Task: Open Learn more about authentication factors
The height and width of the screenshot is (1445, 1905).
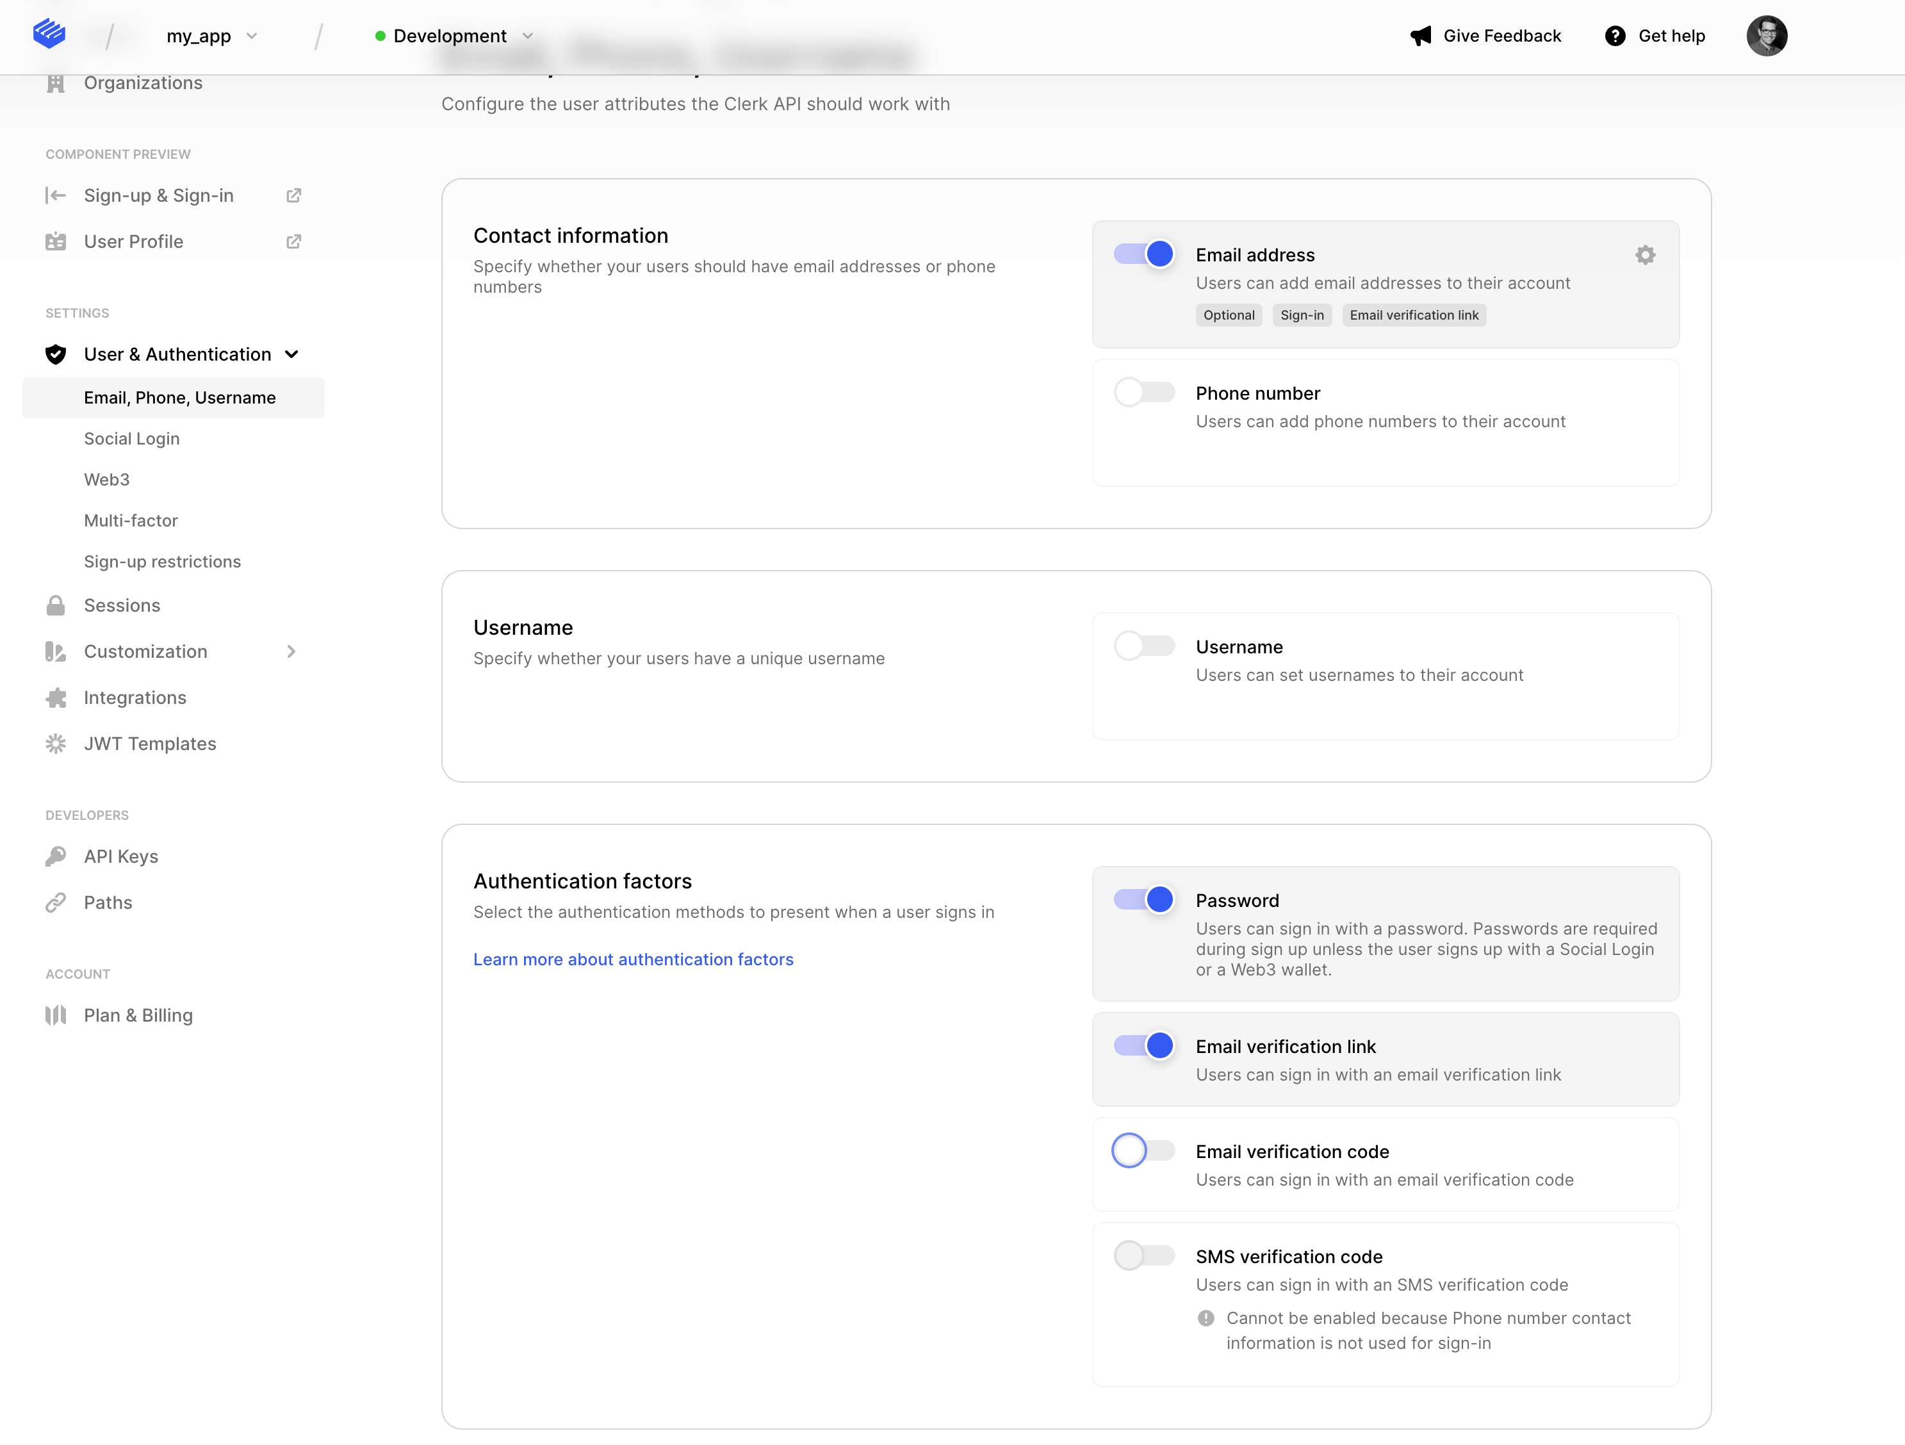Action: point(633,959)
